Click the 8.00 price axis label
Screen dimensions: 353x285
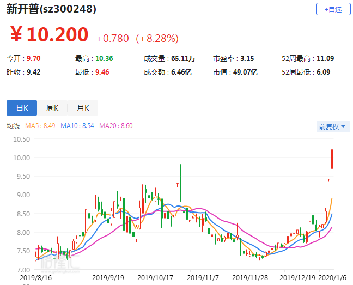point(23,232)
